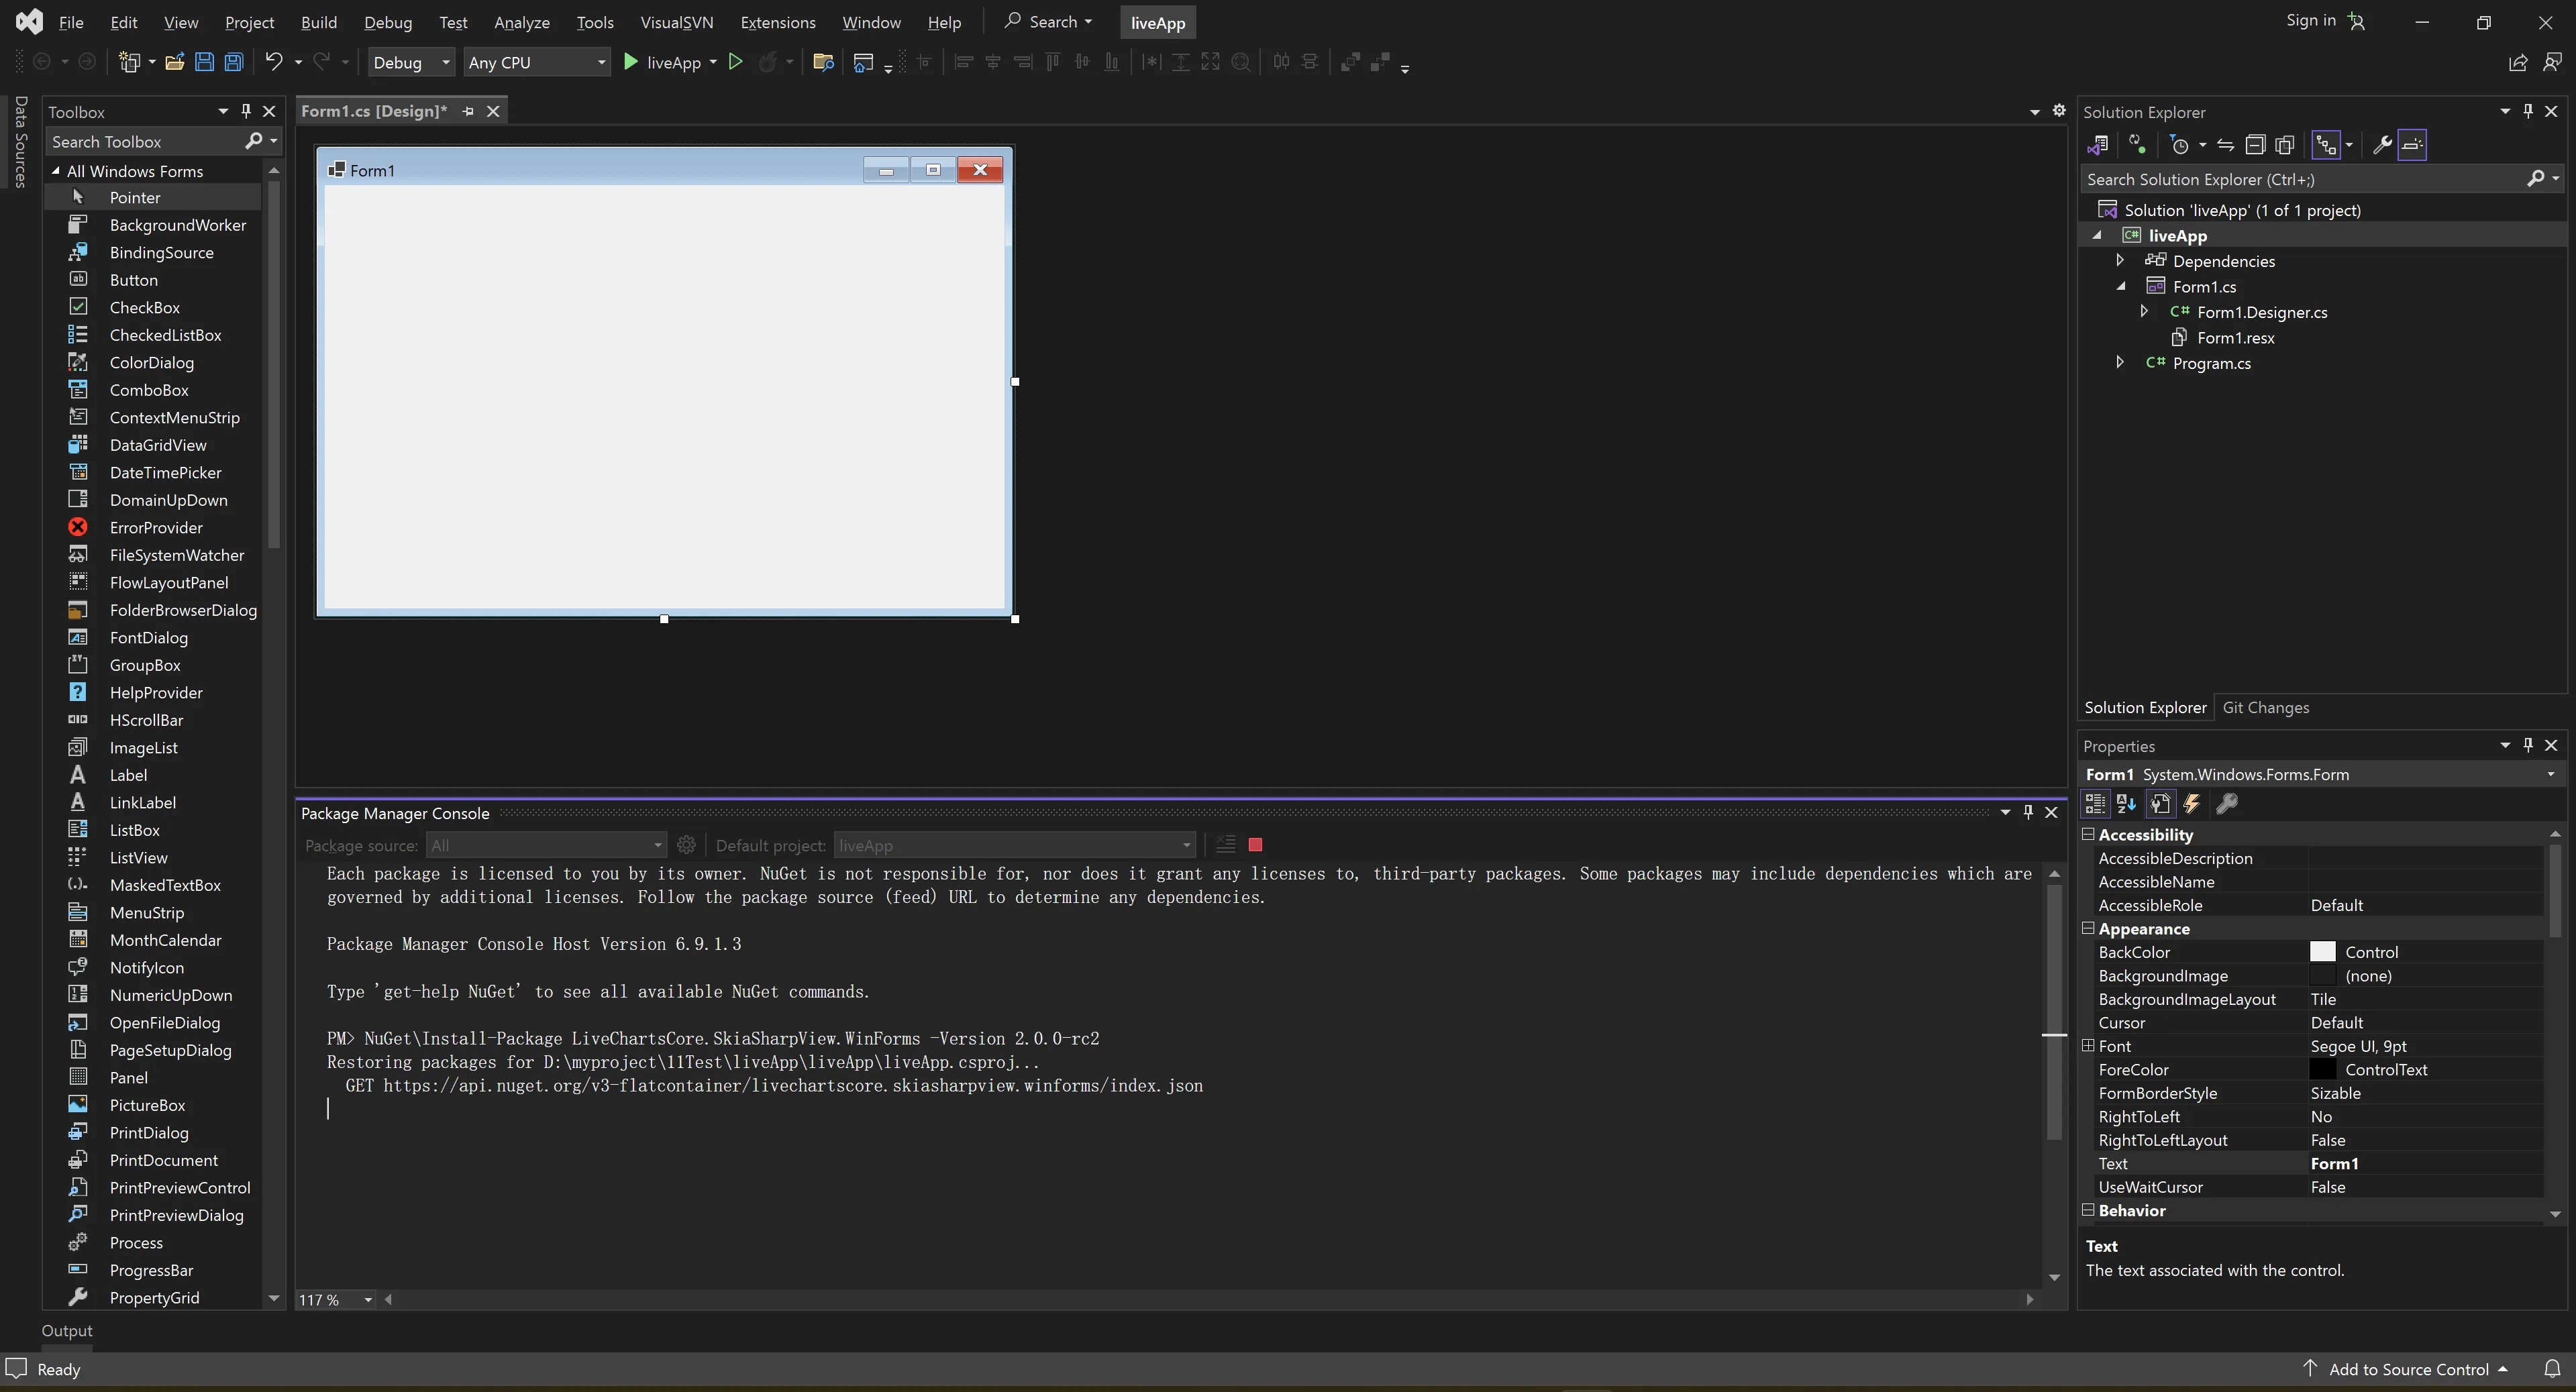Click Start Without Debugging outline play icon
Viewport: 2576px width, 1392px height.
click(x=736, y=62)
